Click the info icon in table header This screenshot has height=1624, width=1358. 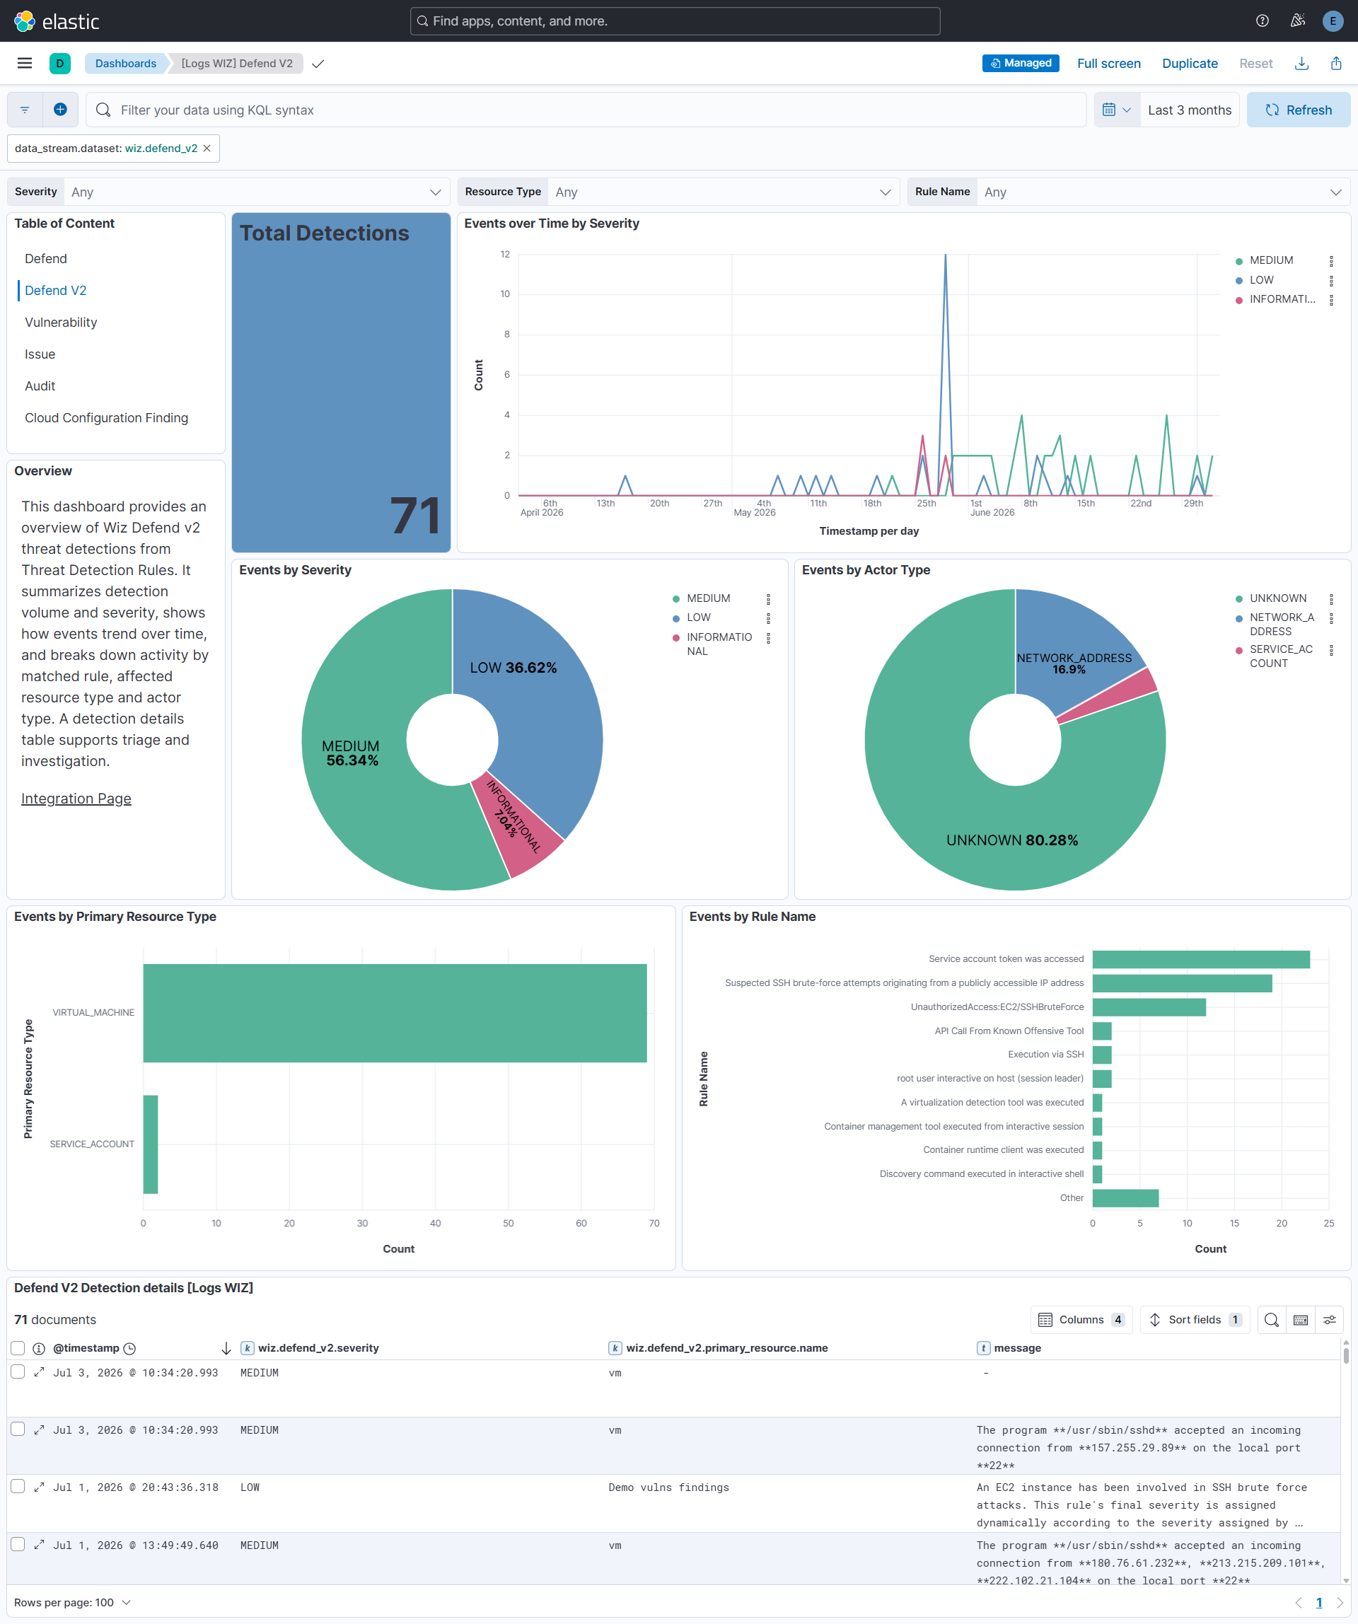coord(39,1348)
